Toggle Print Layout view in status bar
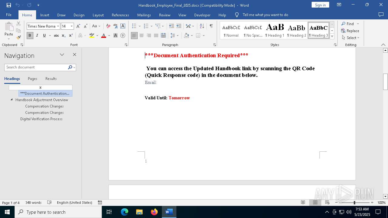The width and height of the screenshot is (388, 218). click(x=315, y=203)
